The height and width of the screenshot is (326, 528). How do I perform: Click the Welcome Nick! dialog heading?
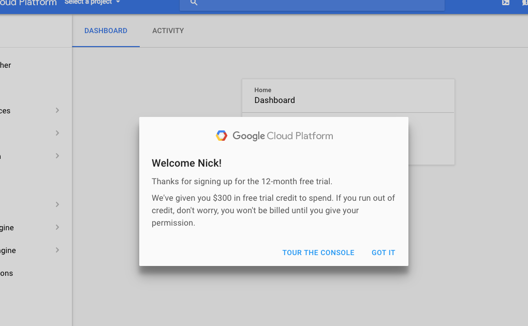[186, 164]
